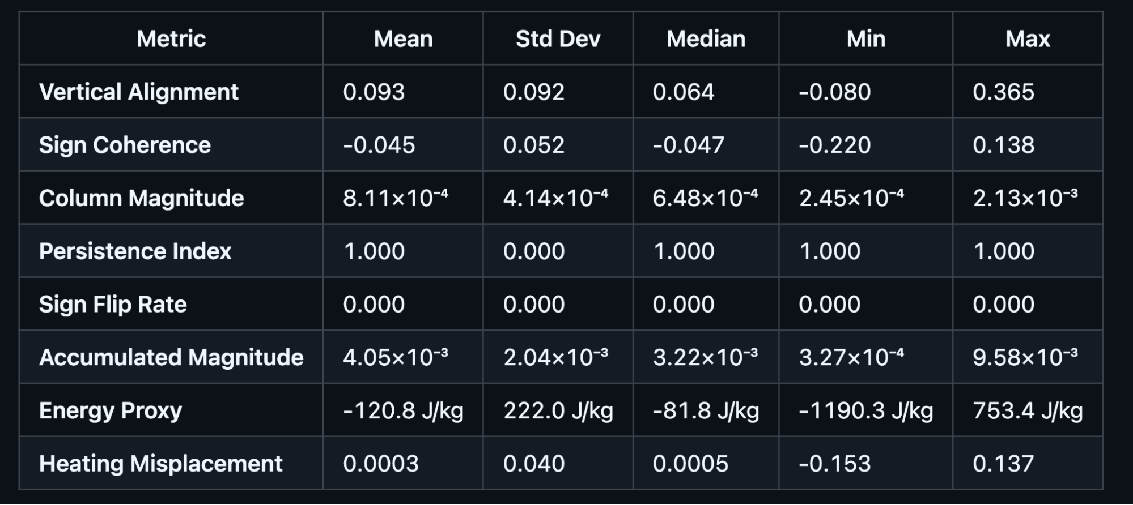Select the Median column header
This screenshot has height=505, width=1133.
[706, 39]
